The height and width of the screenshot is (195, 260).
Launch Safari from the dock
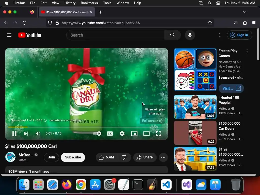click(x=53, y=185)
